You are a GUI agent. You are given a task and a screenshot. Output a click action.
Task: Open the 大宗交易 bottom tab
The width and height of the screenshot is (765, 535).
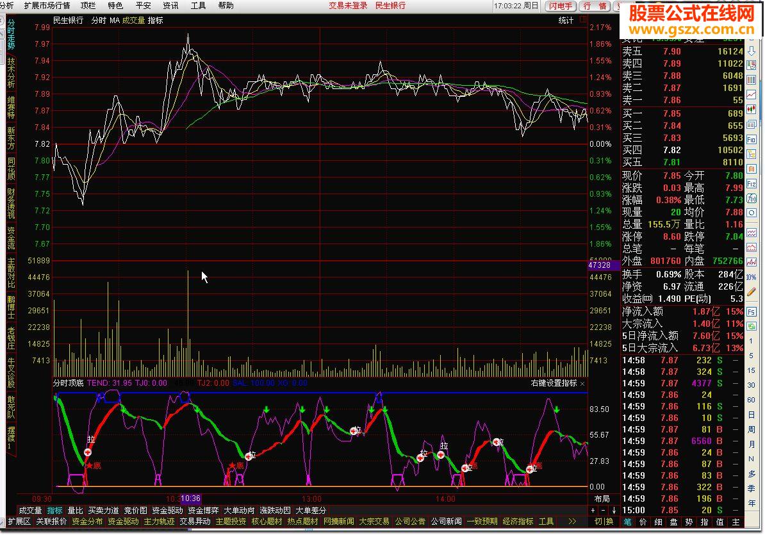(x=374, y=522)
